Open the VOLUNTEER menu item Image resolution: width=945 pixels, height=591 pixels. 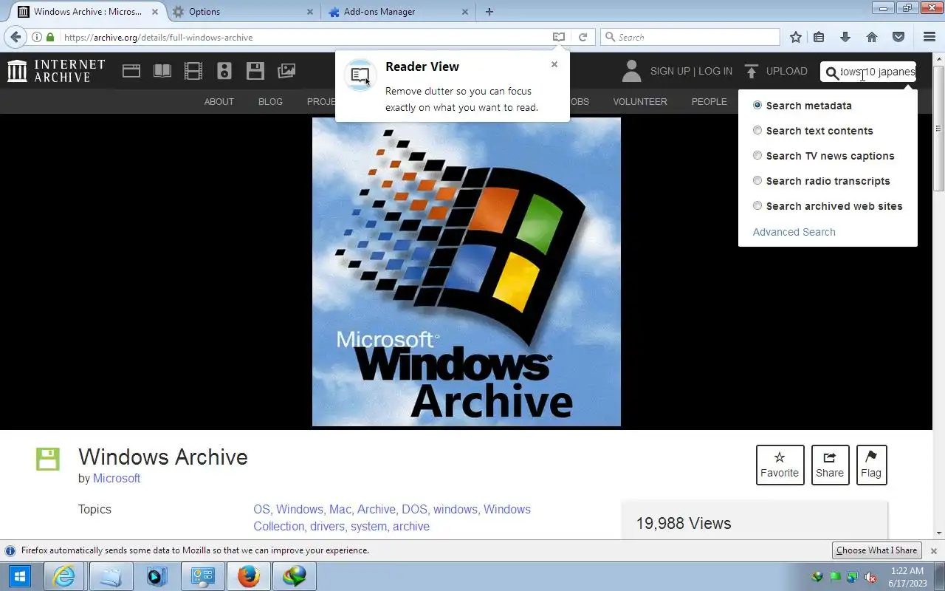pos(640,102)
